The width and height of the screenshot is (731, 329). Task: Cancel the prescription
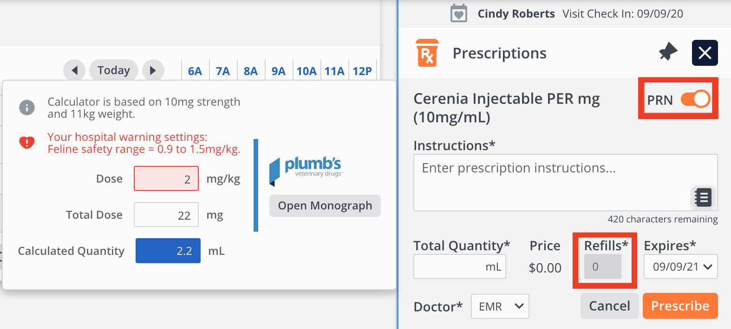pos(609,306)
